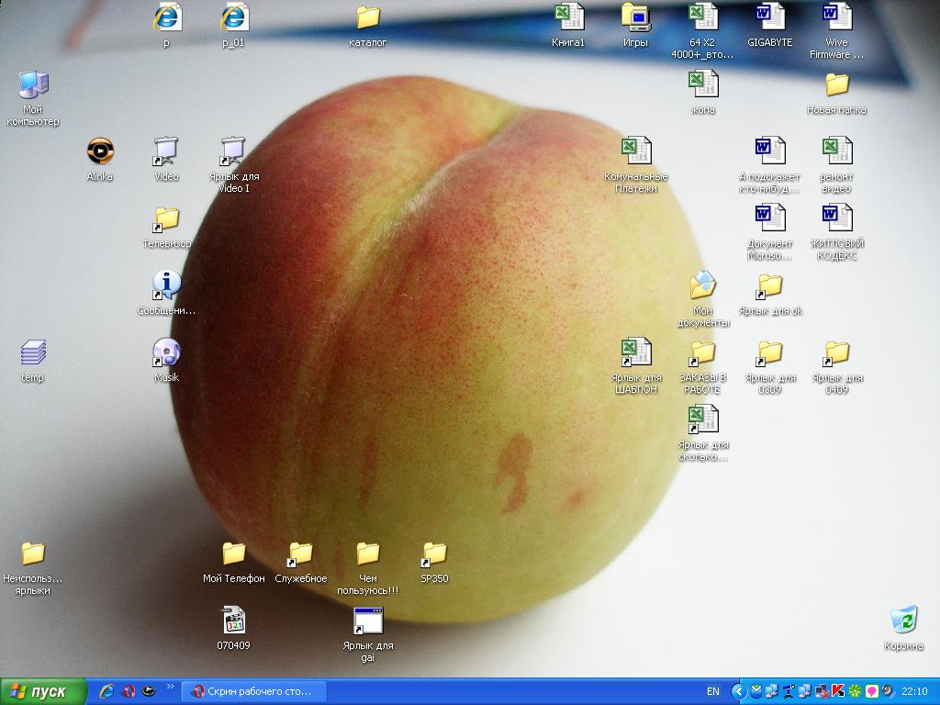
Task: Click the taskbar clock showing 22:10
Action: click(914, 691)
